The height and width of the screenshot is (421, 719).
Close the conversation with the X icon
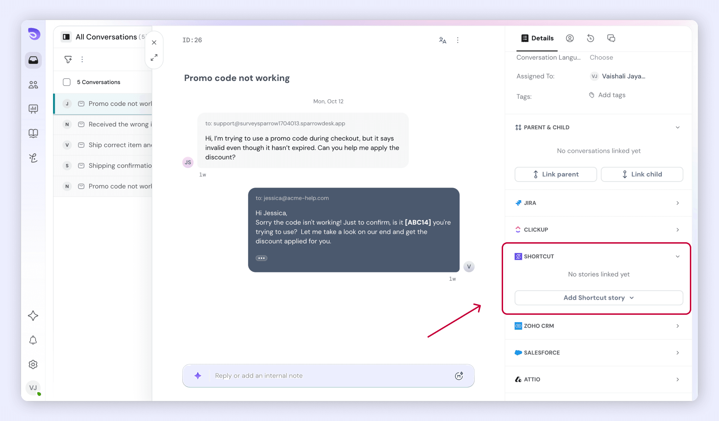tap(154, 42)
